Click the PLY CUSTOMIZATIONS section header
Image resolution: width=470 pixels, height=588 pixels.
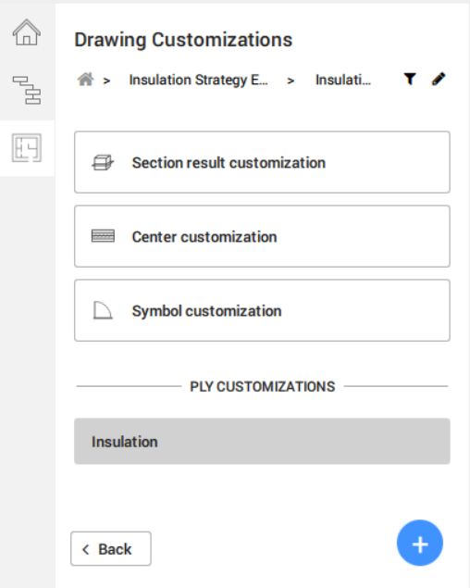pyautogui.click(x=263, y=387)
